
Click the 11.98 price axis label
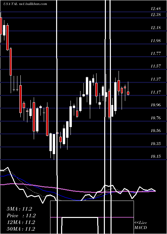point(156,40)
